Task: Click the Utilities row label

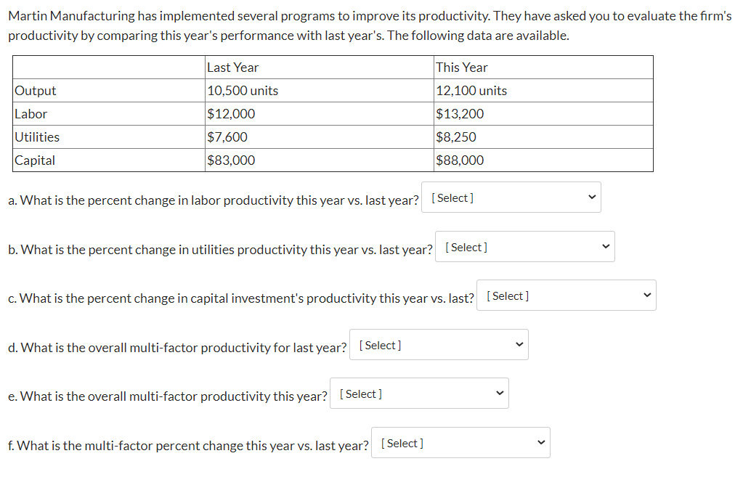Action: 37,137
